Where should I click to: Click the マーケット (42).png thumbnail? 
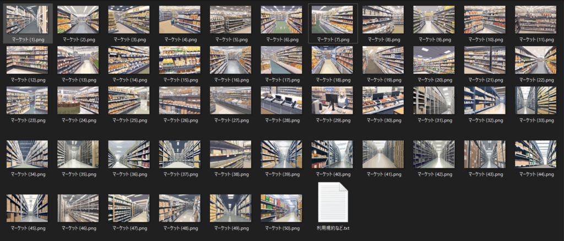(x=434, y=154)
